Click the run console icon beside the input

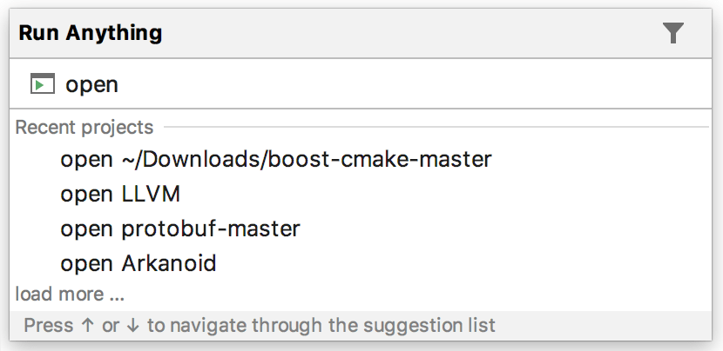tap(42, 84)
